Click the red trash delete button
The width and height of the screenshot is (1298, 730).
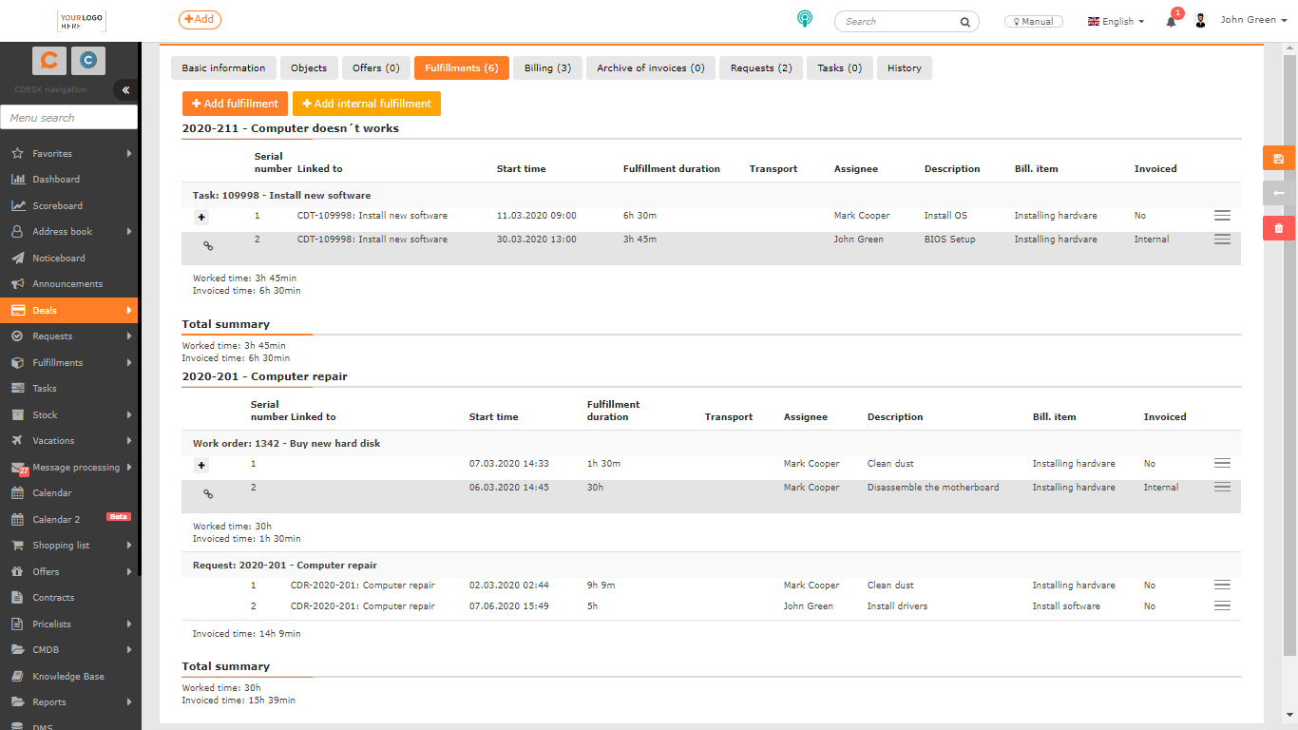click(1278, 228)
